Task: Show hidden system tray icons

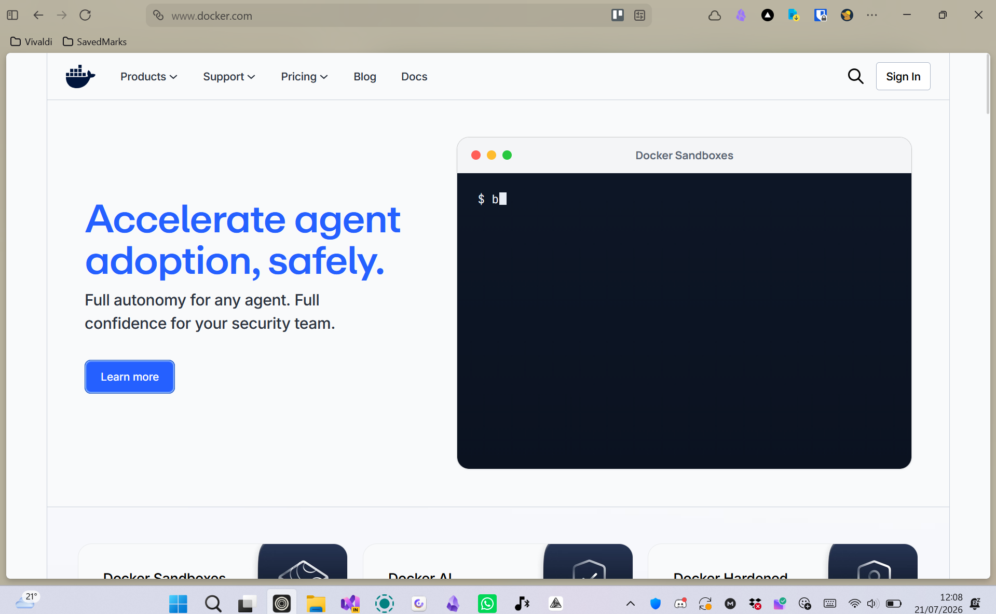Action: 631,604
